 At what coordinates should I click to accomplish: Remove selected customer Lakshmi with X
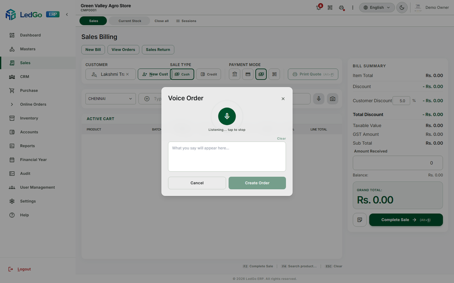coord(127,74)
